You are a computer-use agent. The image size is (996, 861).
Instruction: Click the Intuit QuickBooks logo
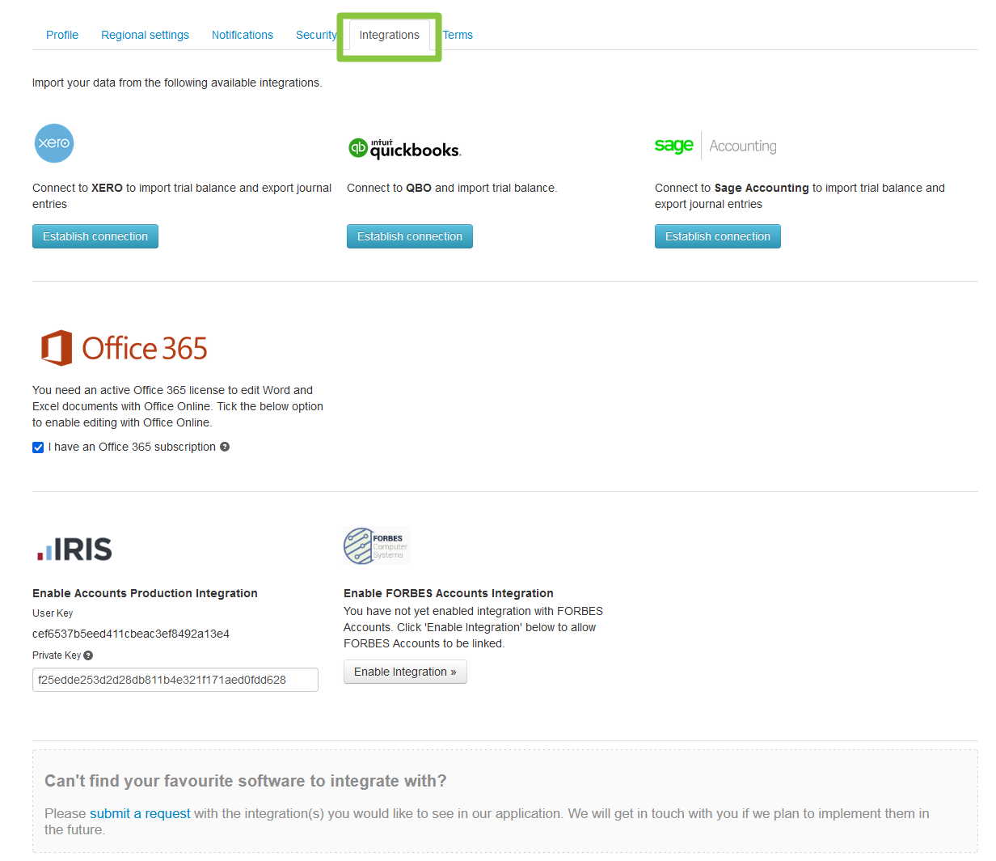(x=404, y=148)
